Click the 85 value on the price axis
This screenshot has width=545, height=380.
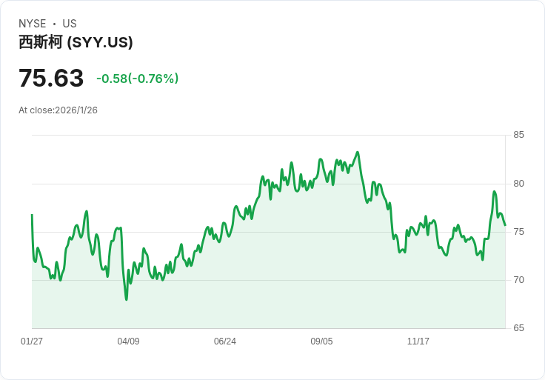coord(519,135)
